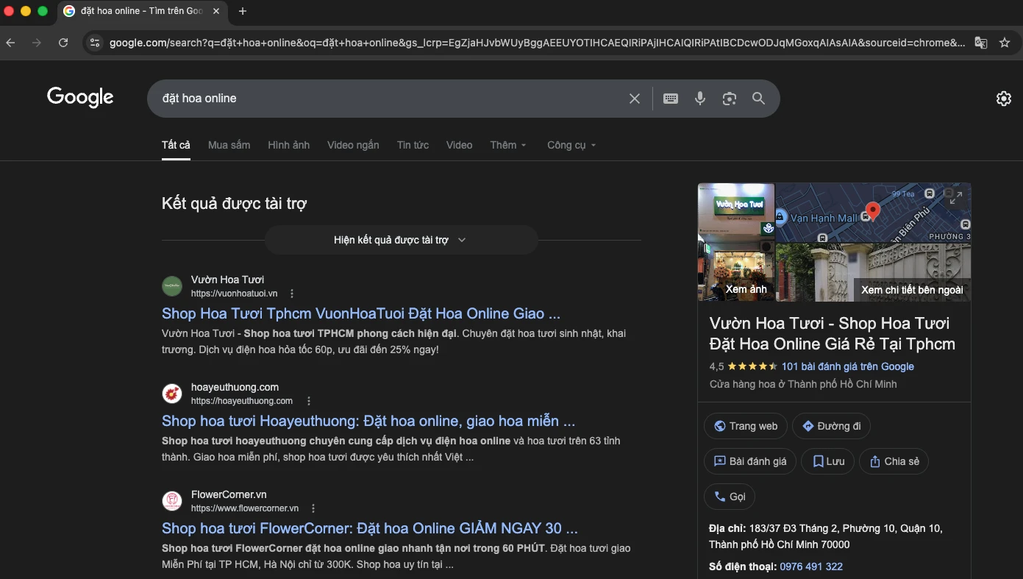Click the 'Kết quả được tài trợ' heading
This screenshot has width=1023, height=579.
(234, 204)
